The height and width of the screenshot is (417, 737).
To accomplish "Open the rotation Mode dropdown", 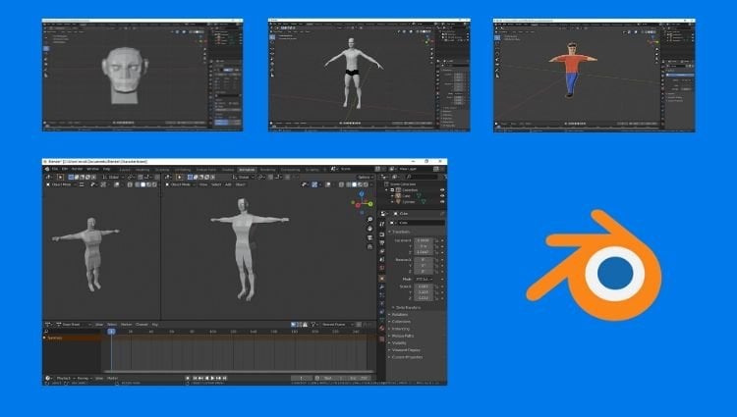I will [x=425, y=279].
